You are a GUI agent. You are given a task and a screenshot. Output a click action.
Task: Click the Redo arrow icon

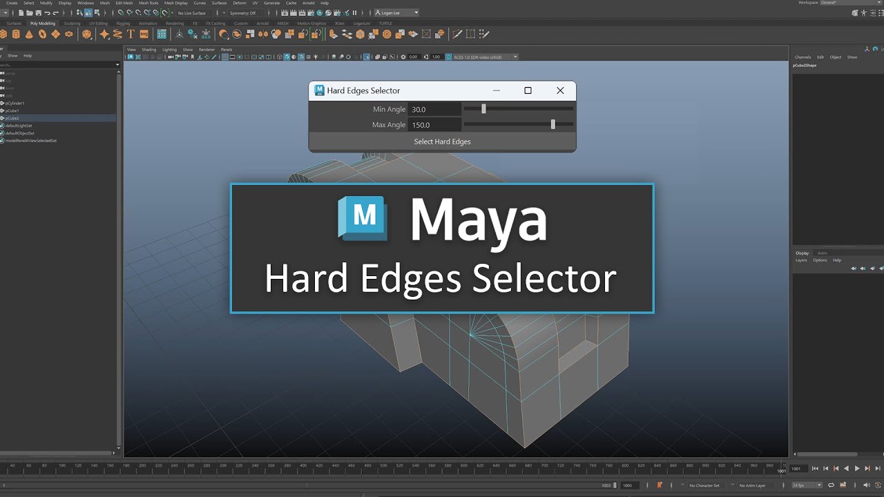[x=55, y=12]
